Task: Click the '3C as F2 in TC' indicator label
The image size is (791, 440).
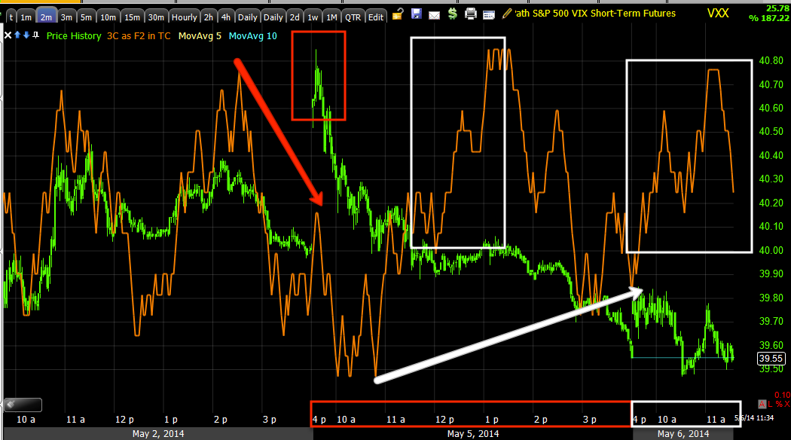Action: click(139, 36)
